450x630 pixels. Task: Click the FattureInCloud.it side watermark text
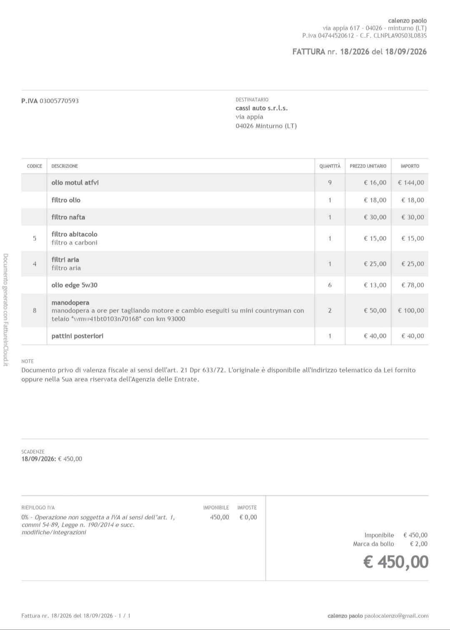(x=5, y=310)
